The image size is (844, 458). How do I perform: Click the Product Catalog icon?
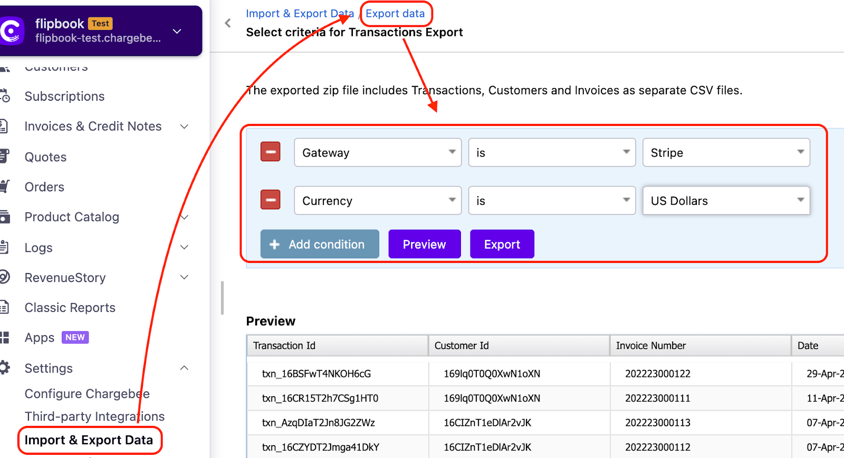point(5,217)
